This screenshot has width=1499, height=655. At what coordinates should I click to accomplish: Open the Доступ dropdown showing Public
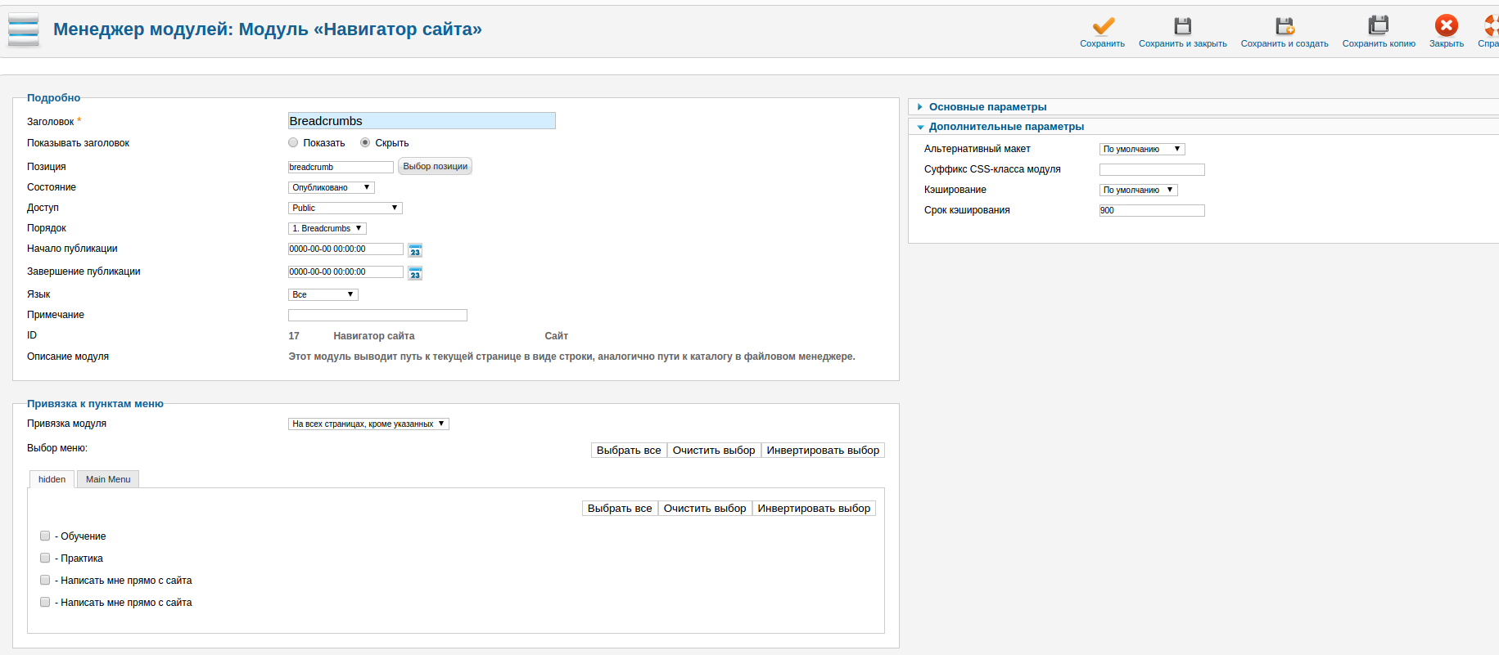tap(345, 208)
